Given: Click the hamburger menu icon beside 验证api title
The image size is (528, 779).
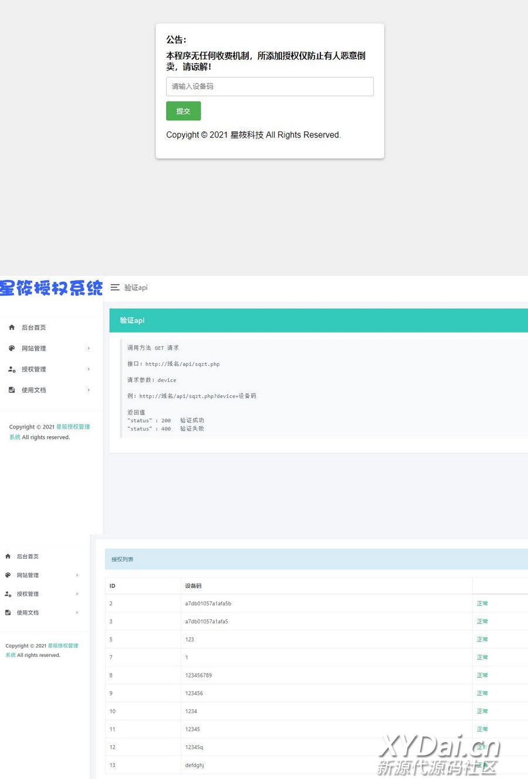Looking at the screenshot, I should [x=115, y=288].
